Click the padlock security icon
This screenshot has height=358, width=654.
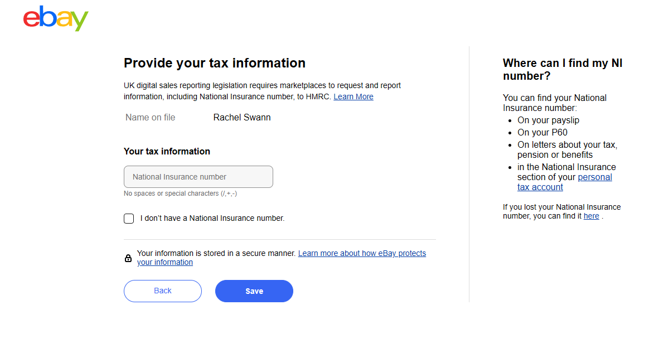pyautogui.click(x=128, y=258)
